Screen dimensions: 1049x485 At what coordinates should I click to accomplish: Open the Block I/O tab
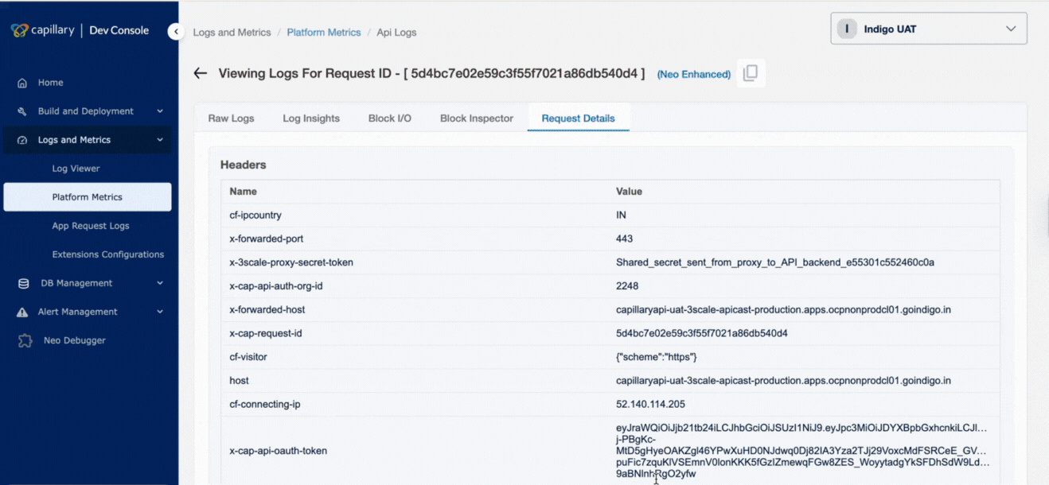click(x=390, y=118)
